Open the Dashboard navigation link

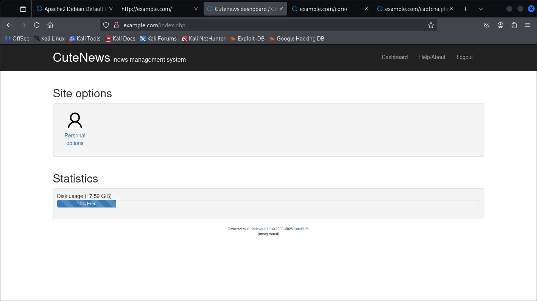coord(395,57)
